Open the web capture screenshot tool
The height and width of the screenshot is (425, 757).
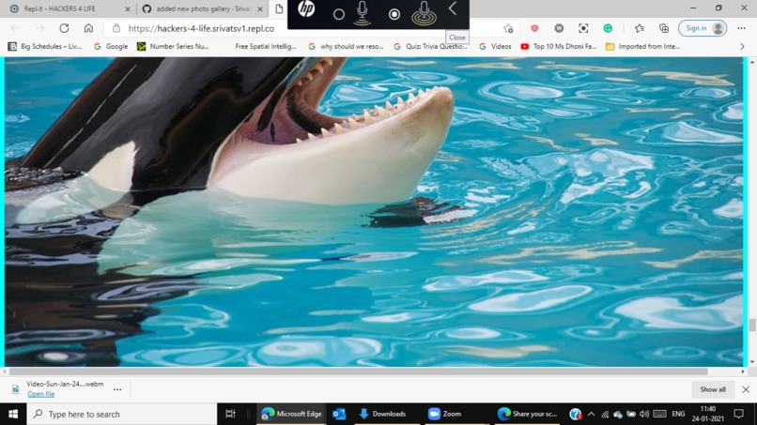[x=583, y=28]
